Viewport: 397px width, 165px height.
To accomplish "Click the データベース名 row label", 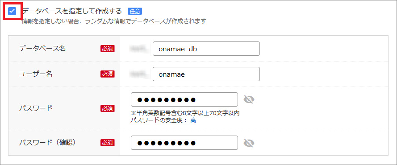I will pyautogui.click(x=42, y=49).
